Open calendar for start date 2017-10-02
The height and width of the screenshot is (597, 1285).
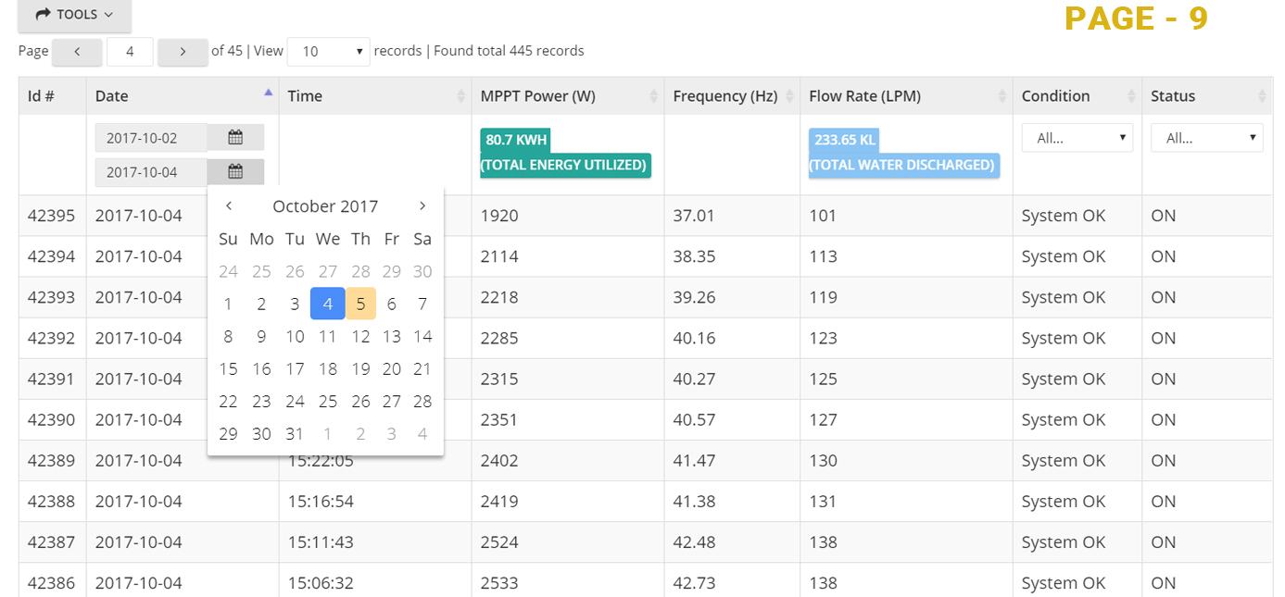[x=235, y=138]
